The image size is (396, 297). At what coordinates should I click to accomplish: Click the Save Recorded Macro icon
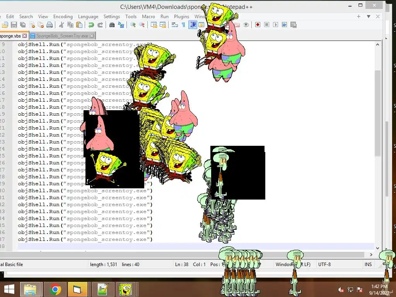[294, 25]
